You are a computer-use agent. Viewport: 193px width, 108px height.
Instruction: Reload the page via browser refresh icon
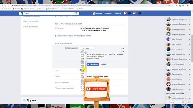pos(9,6)
